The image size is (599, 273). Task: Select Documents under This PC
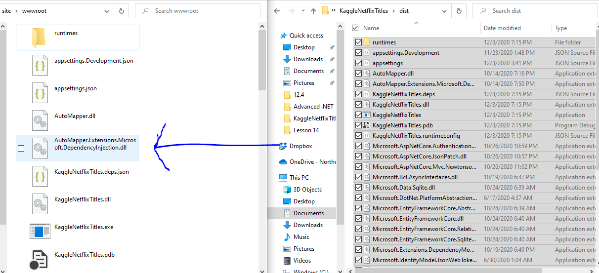point(308,213)
